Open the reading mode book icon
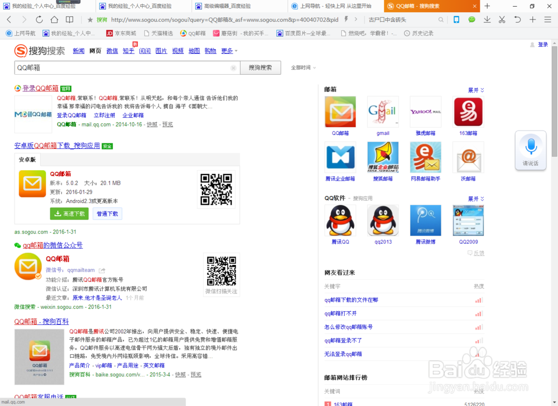This screenshot has width=558, height=406. [69, 20]
